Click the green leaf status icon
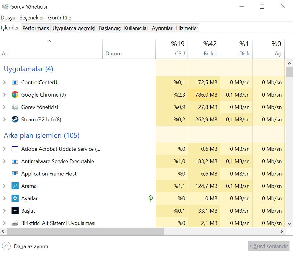Viewport: 293px width, 255px height. 151,198
